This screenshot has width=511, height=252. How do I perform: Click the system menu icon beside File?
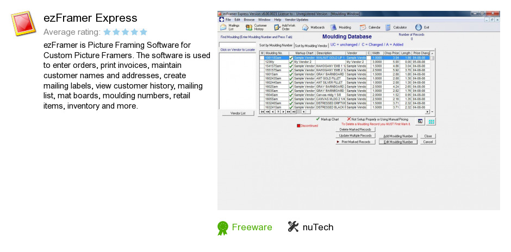[222, 20]
